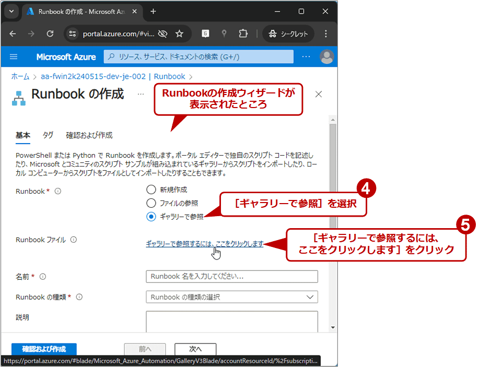Click the Microsoft Azure logo text
479x367 pixels.
(66, 57)
